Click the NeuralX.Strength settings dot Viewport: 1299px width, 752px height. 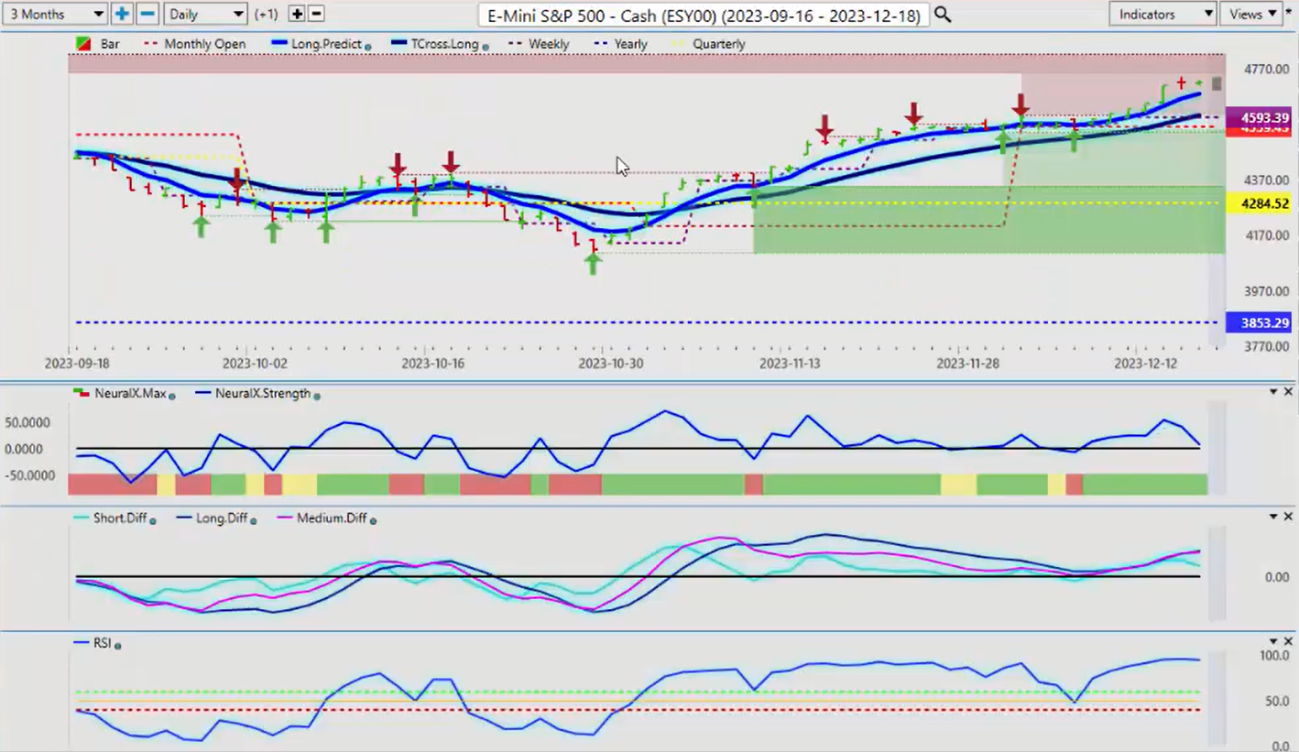point(317,396)
